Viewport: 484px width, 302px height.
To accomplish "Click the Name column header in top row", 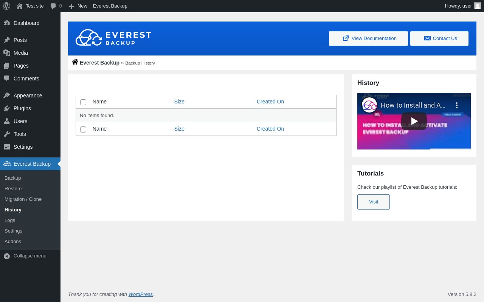I will click(99, 102).
